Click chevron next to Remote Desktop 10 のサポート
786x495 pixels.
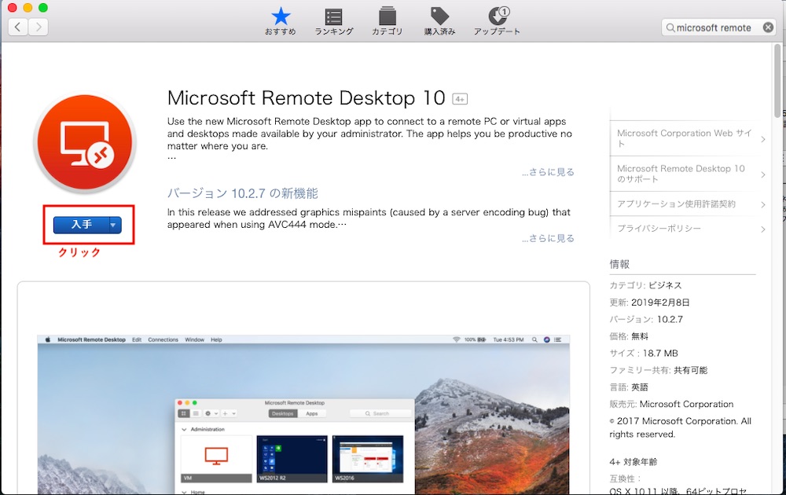tap(762, 174)
